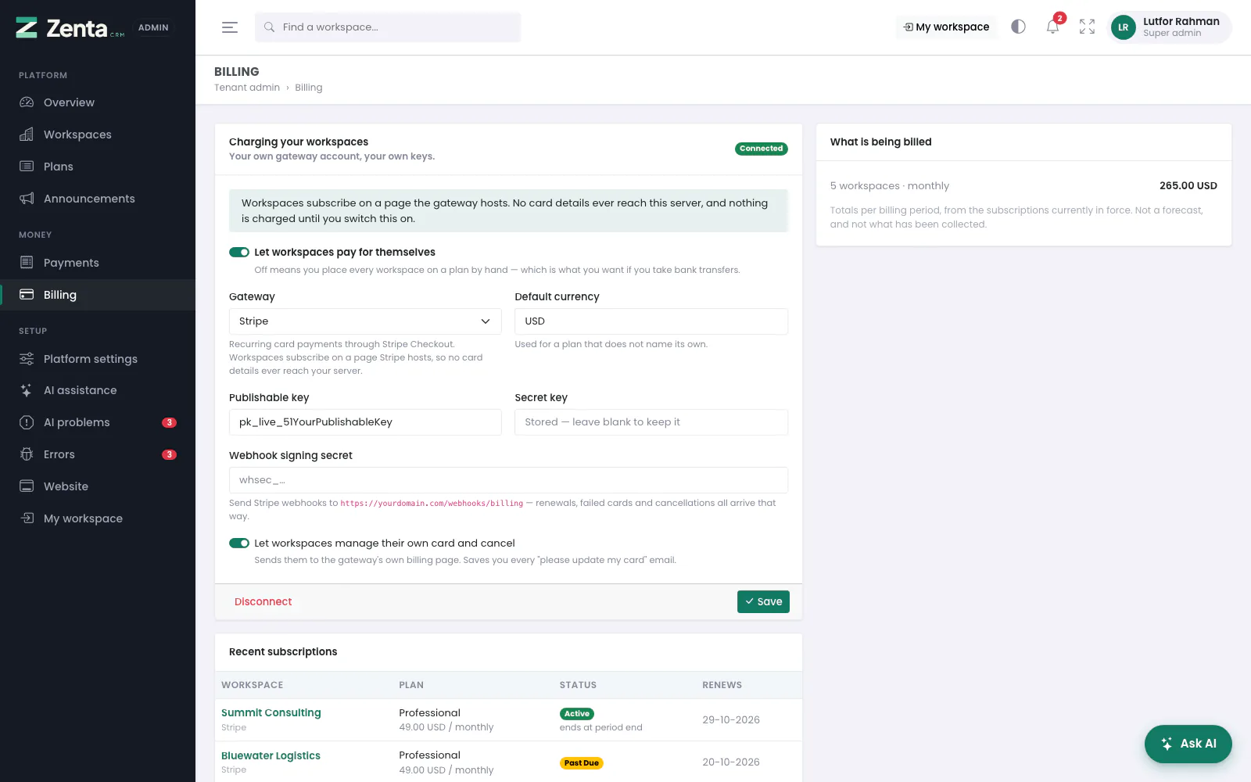Image resolution: width=1251 pixels, height=782 pixels.
Task: Click My workspace button in header
Action: pyautogui.click(x=946, y=27)
